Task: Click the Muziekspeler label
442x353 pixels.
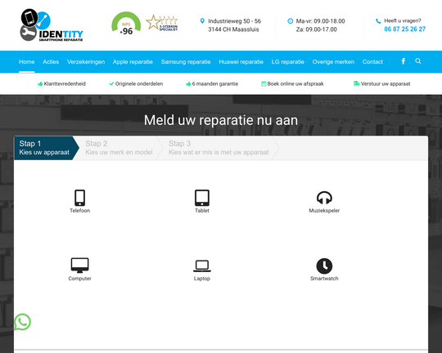Action: pyautogui.click(x=324, y=211)
